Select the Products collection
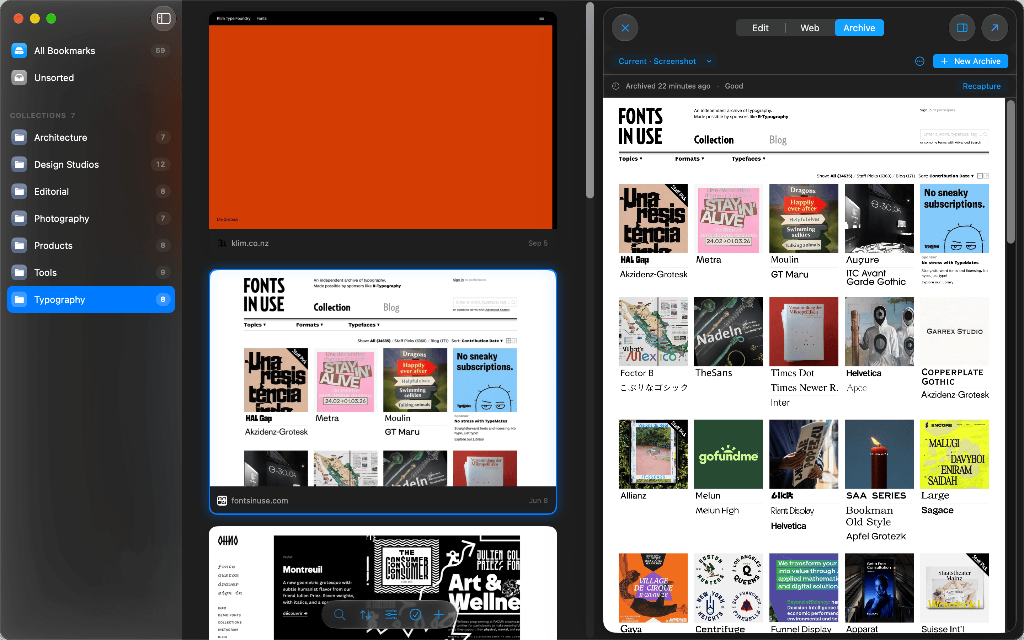1024x640 pixels. coord(91,245)
